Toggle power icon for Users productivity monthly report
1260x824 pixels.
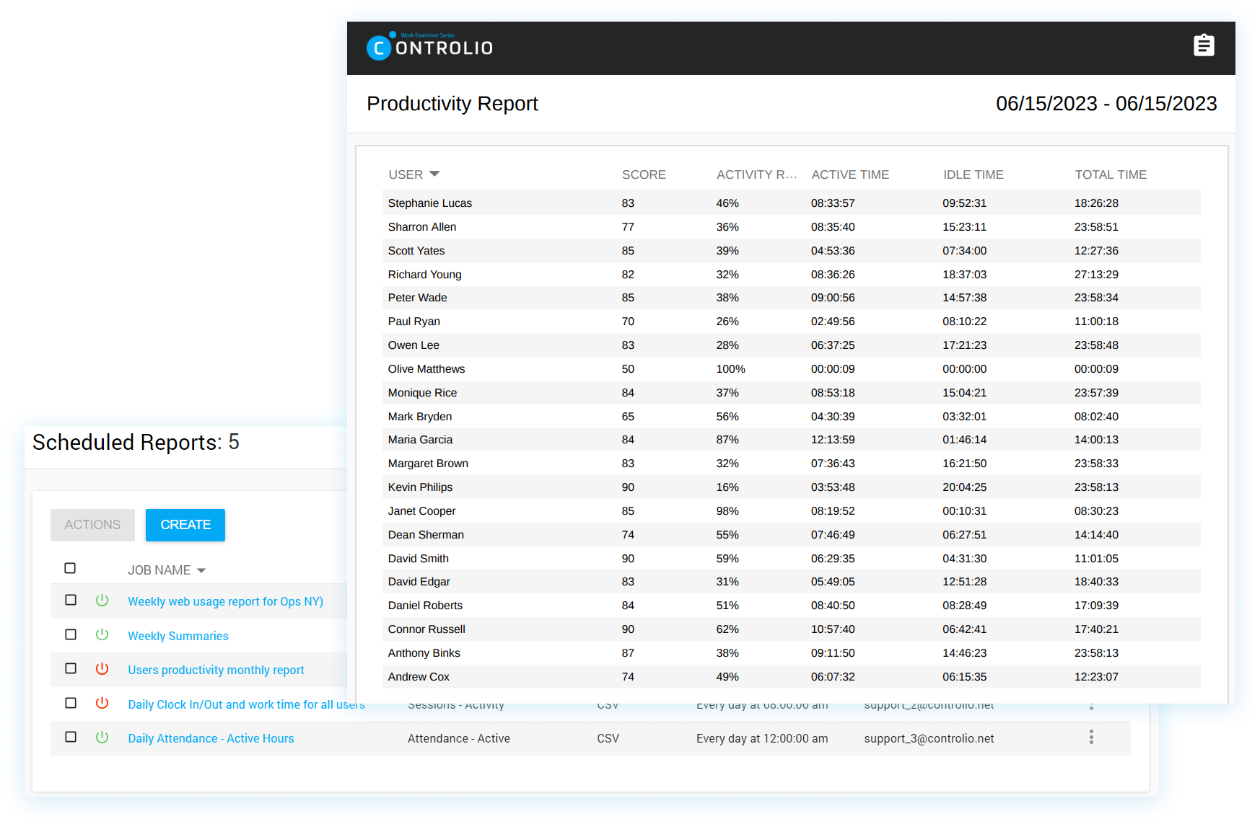(x=102, y=669)
